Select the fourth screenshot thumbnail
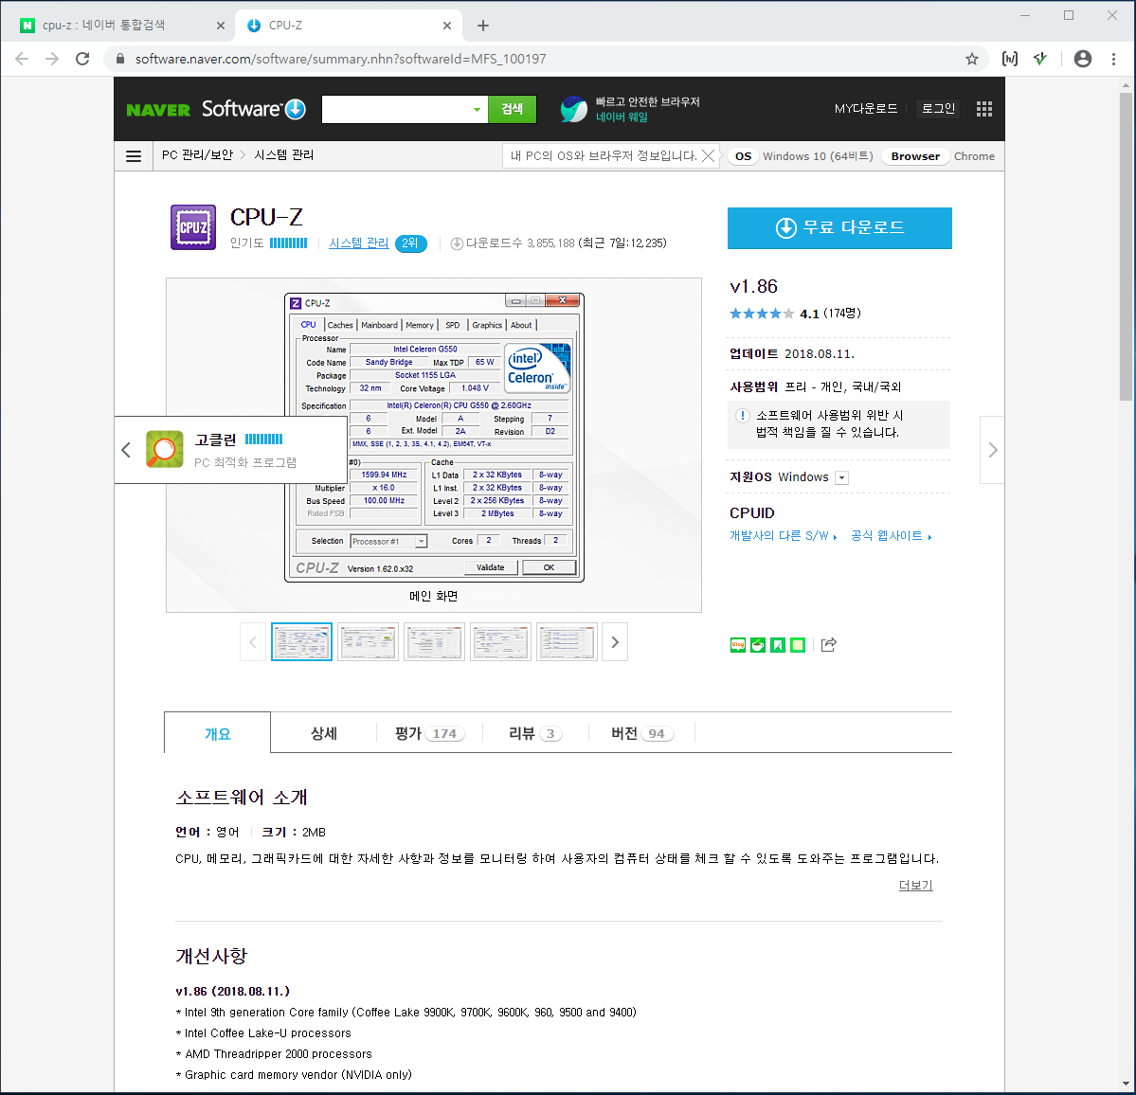This screenshot has height=1095, width=1136. coord(500,641)
